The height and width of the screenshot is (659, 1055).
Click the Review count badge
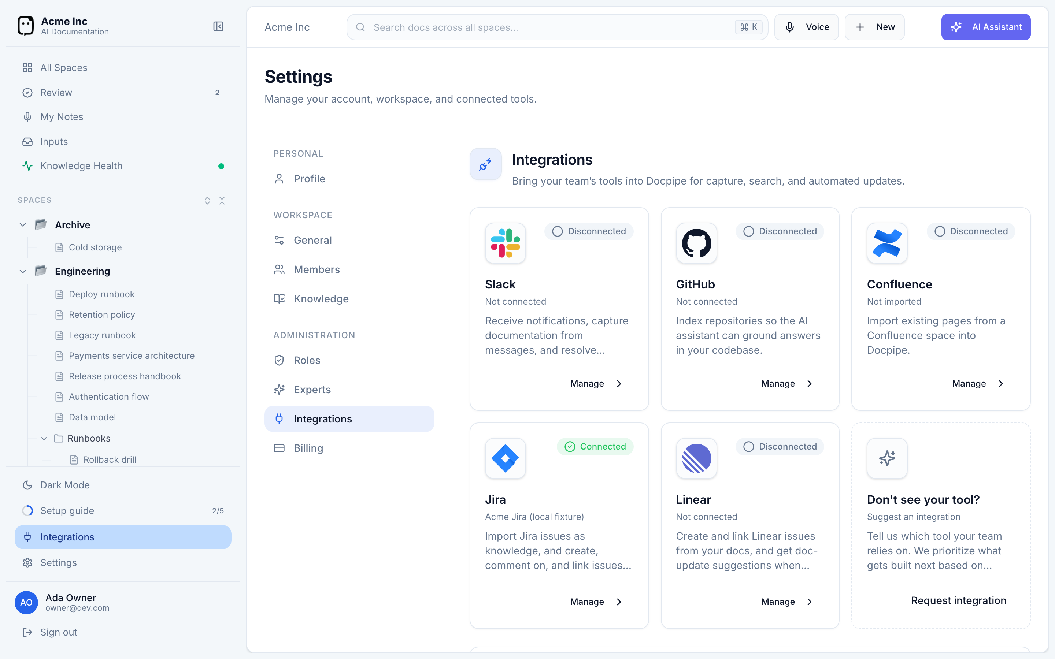(217, 92)
